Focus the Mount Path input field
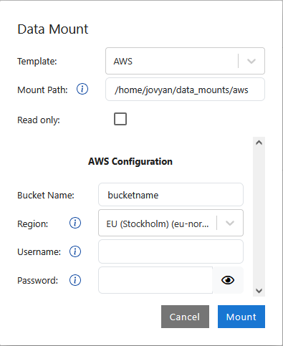This screenshot has width=283, height=346. pos(185,90)
